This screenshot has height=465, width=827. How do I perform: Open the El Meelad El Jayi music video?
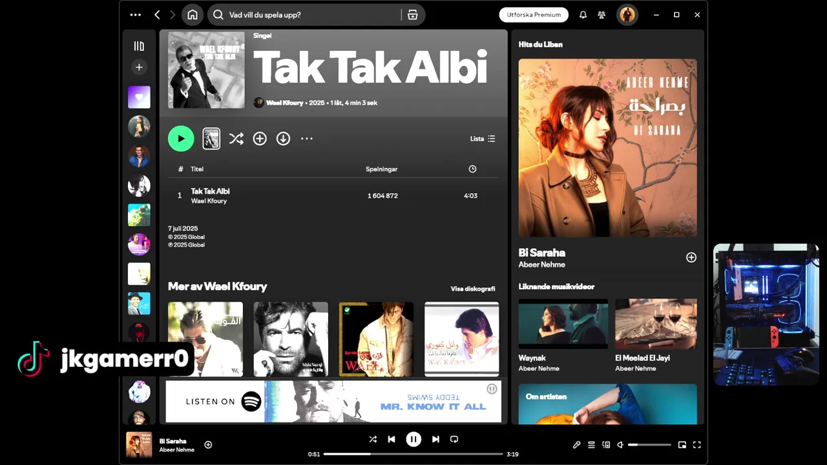coord(656,324)
